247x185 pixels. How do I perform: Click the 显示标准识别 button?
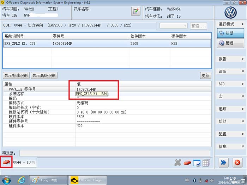coord(16,75)
